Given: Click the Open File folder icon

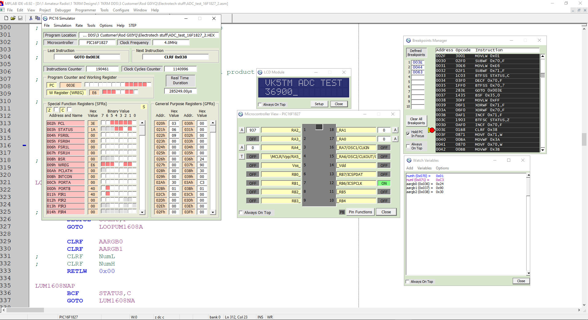Looking at the screenshot, I should pyautogui.click(x=13, y=18).
